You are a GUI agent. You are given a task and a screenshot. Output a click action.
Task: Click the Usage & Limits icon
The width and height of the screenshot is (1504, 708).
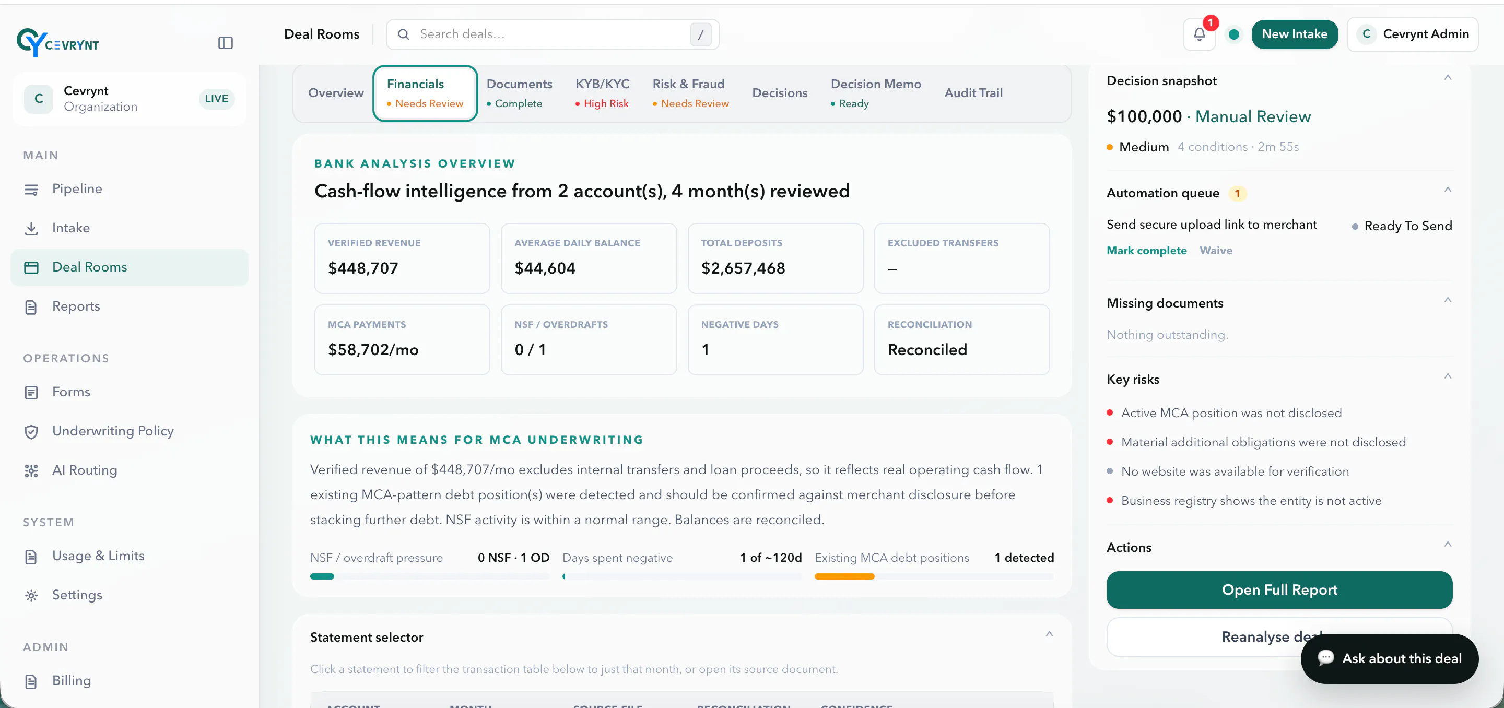click(31, 556)
